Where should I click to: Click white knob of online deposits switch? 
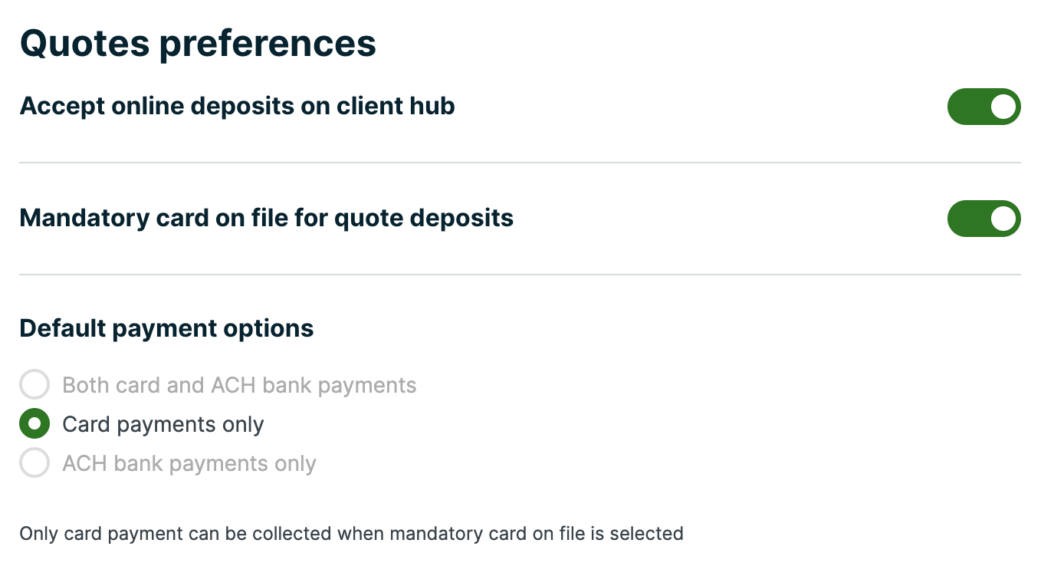[1003, 107]
